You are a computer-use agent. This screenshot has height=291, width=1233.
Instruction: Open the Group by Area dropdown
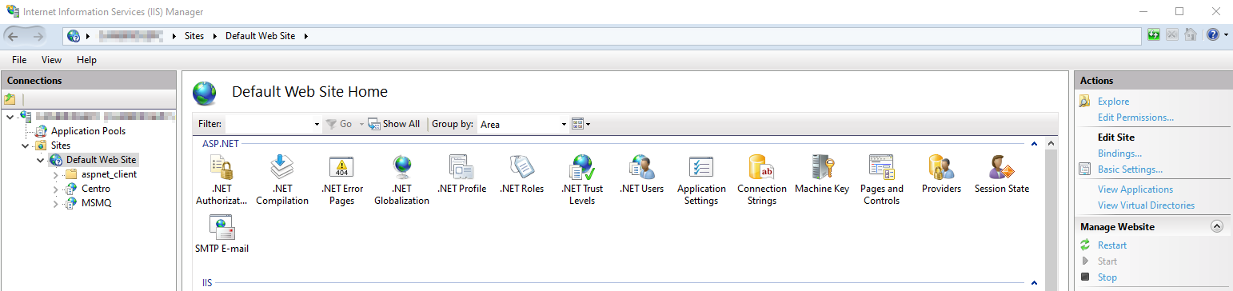coord(523,124)
